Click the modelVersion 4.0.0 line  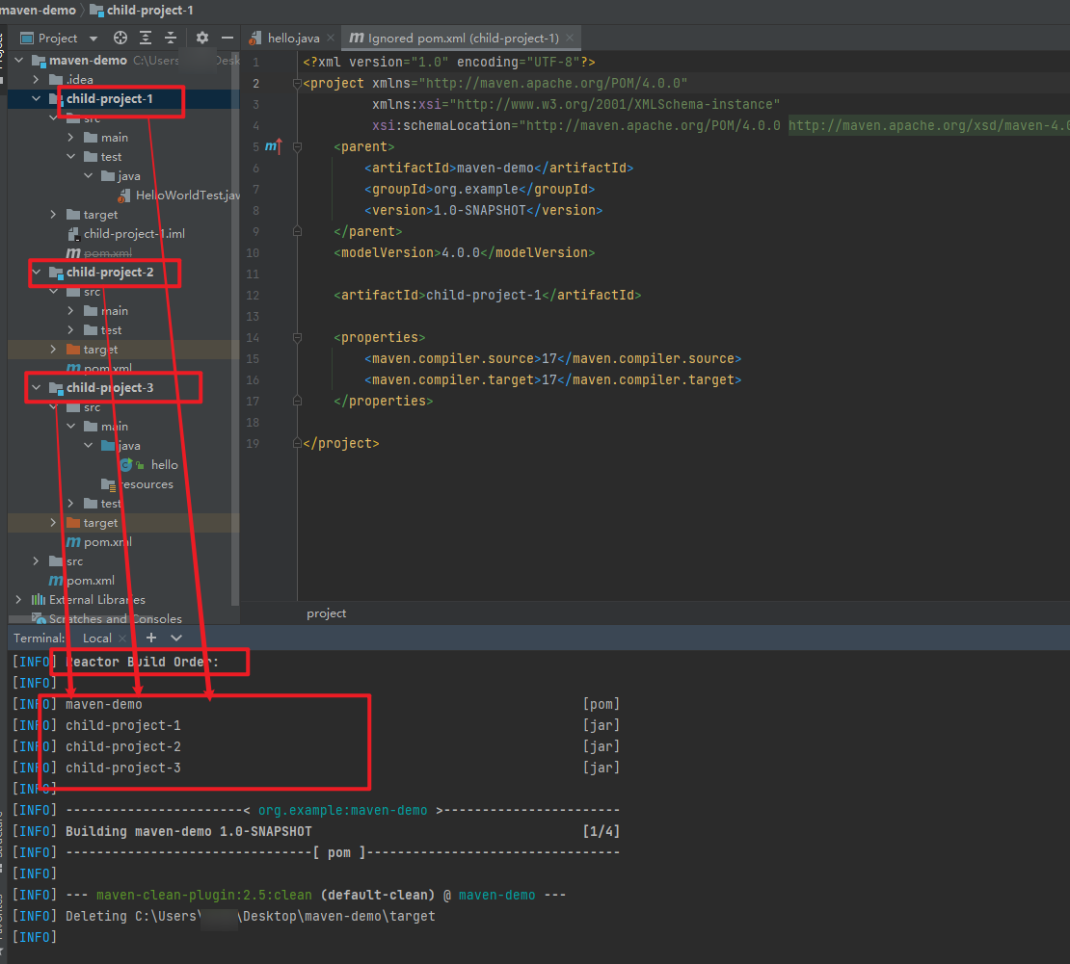(x=464, y=253)
